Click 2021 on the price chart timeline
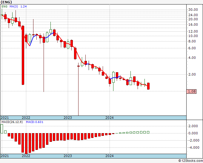 coord(5,118)
